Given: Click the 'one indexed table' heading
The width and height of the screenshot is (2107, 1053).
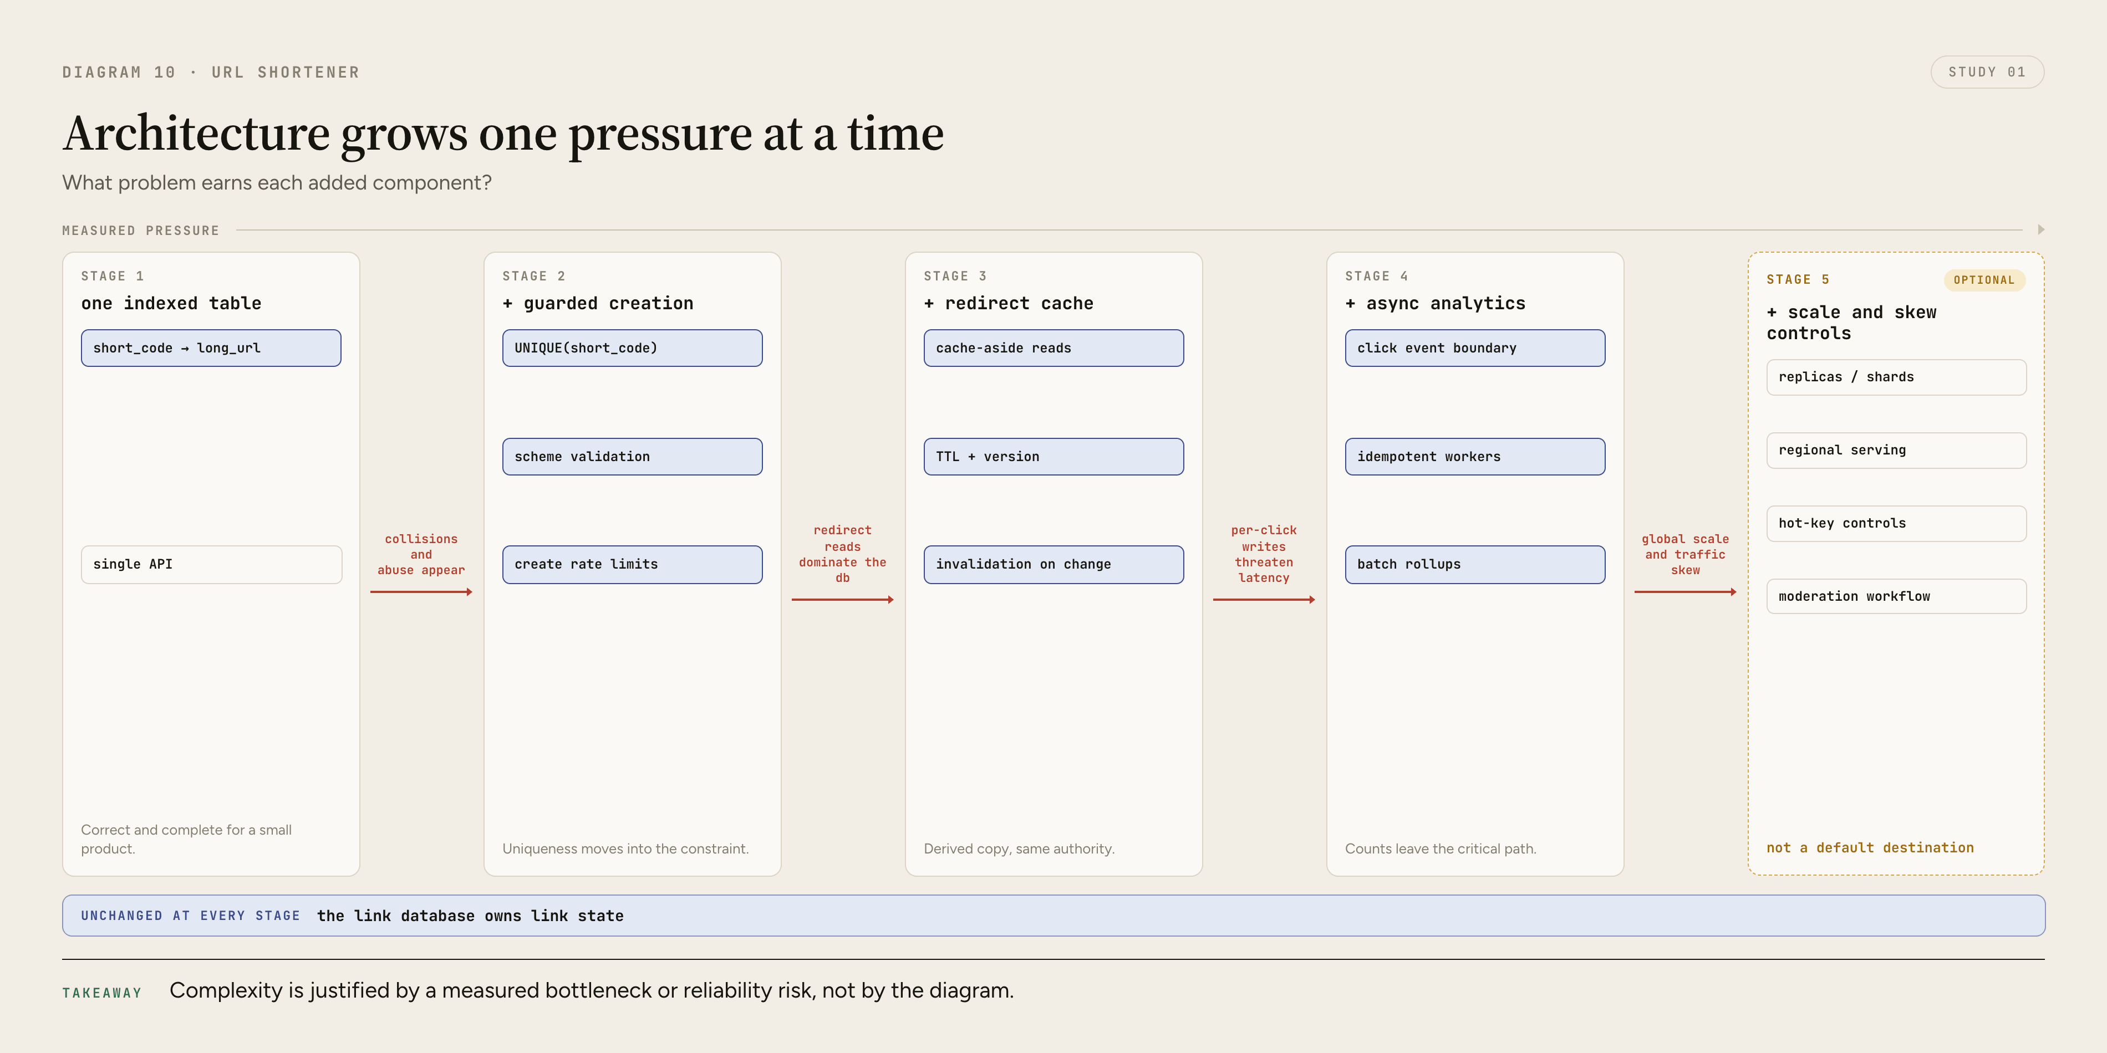Looking at the screenshot, I should [171, 303].
